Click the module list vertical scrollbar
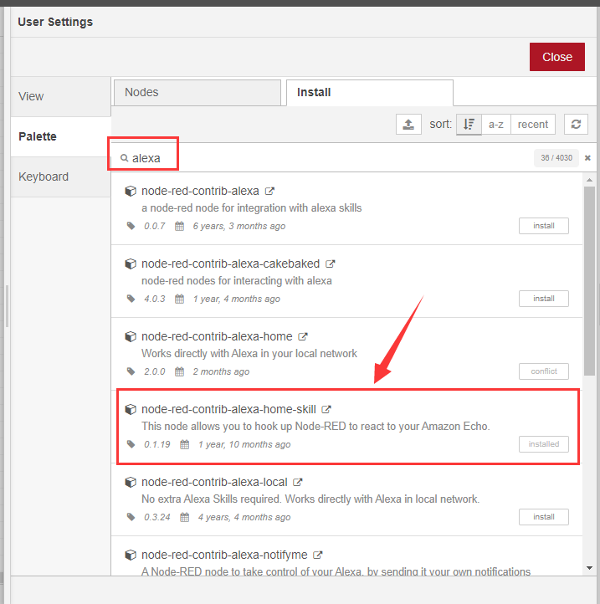The image size is (600, 604). 590,276
